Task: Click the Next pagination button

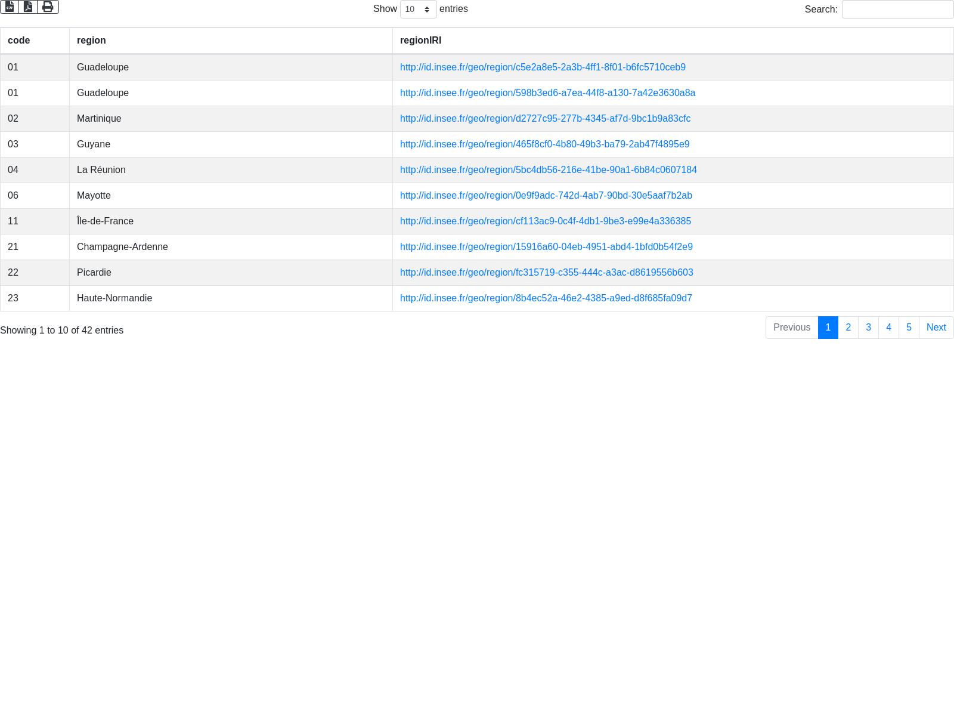Action: 936,328
